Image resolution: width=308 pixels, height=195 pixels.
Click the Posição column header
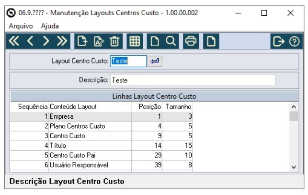(147, 107)
